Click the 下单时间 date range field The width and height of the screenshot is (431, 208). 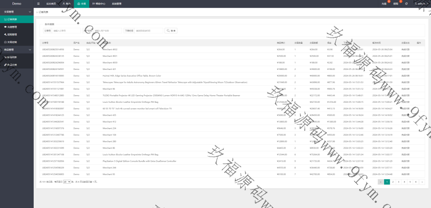[149, 31]
